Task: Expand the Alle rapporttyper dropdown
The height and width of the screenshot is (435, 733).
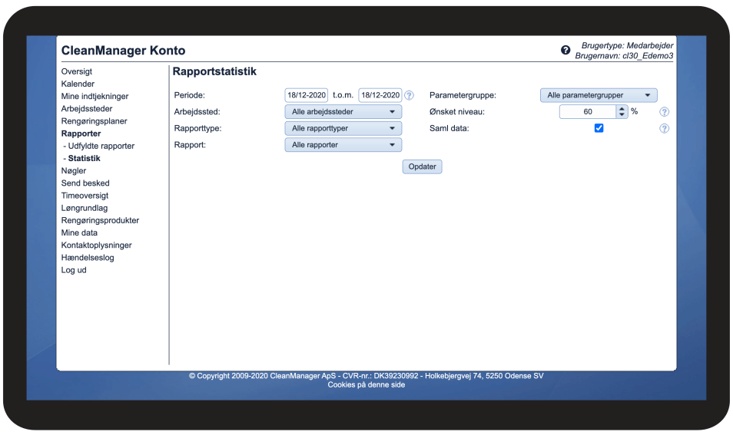Action: click(x=343, y=128)
